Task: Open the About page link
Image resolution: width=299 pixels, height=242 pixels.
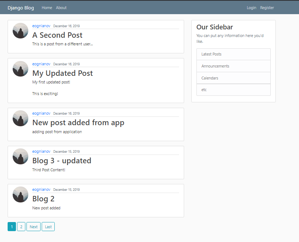Action: 61,8
